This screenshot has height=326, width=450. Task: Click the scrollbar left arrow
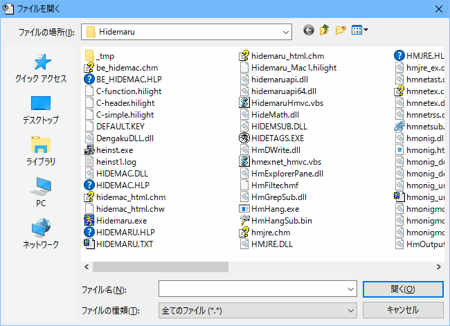87,267
